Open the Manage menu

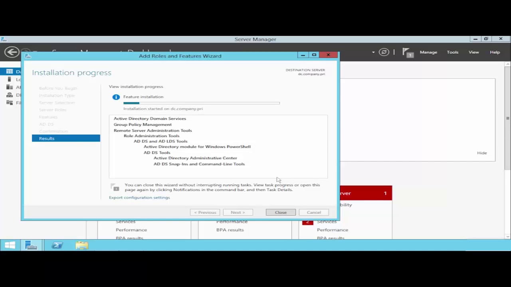[428, 52]
